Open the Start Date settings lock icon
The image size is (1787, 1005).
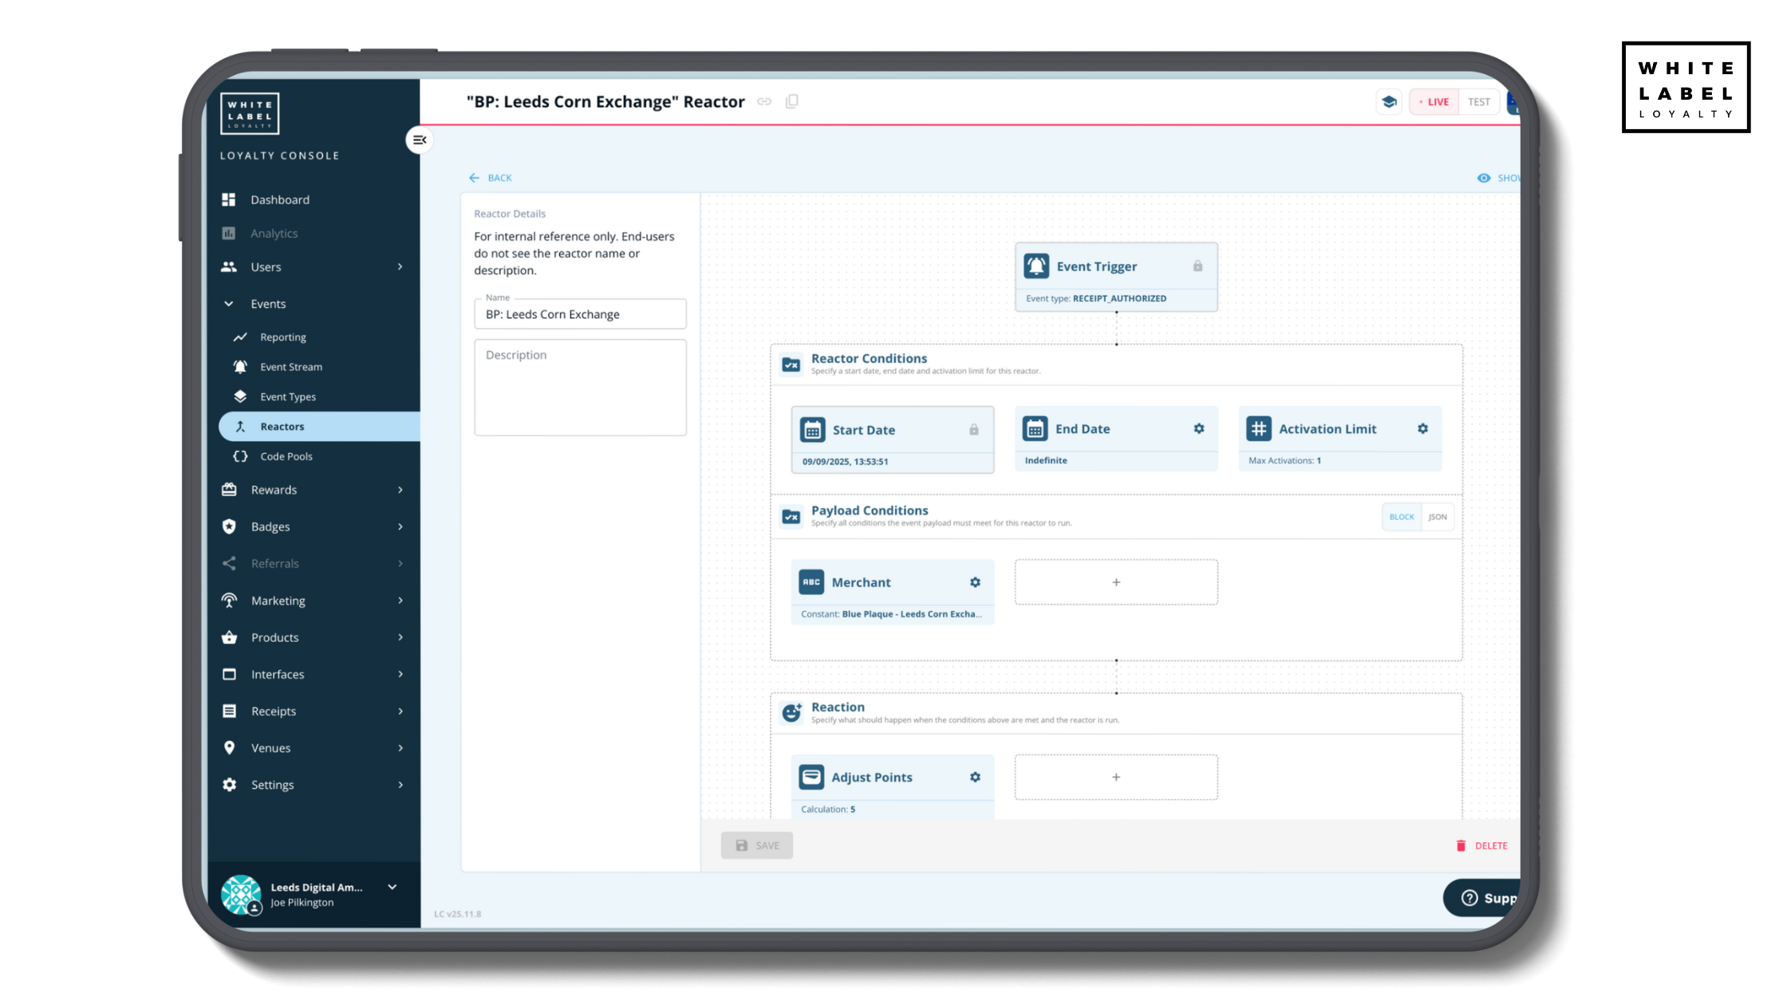tap(974, 429)
